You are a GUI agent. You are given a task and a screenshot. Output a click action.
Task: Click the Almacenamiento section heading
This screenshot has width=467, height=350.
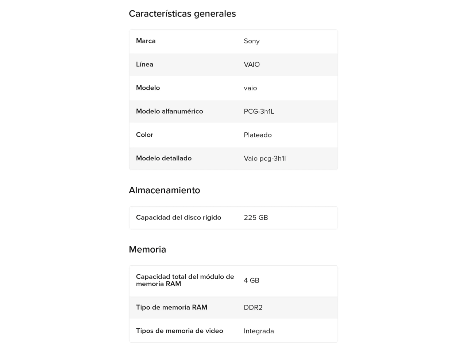coord(164,190)
